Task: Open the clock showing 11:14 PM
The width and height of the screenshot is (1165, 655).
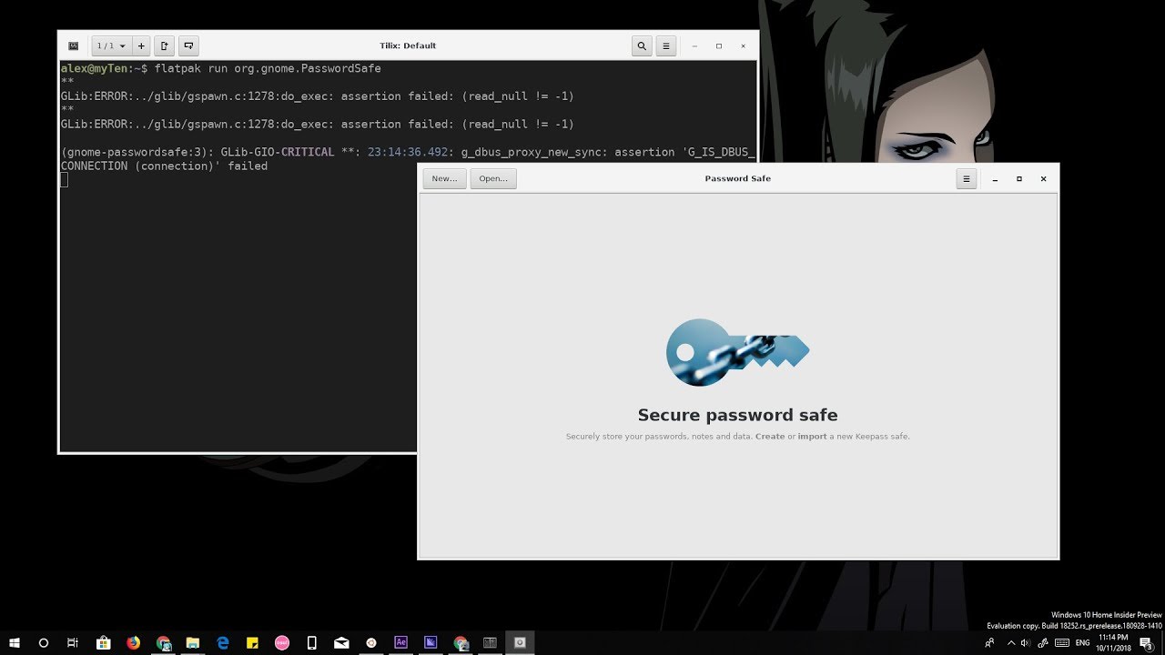Action: 1113,642
